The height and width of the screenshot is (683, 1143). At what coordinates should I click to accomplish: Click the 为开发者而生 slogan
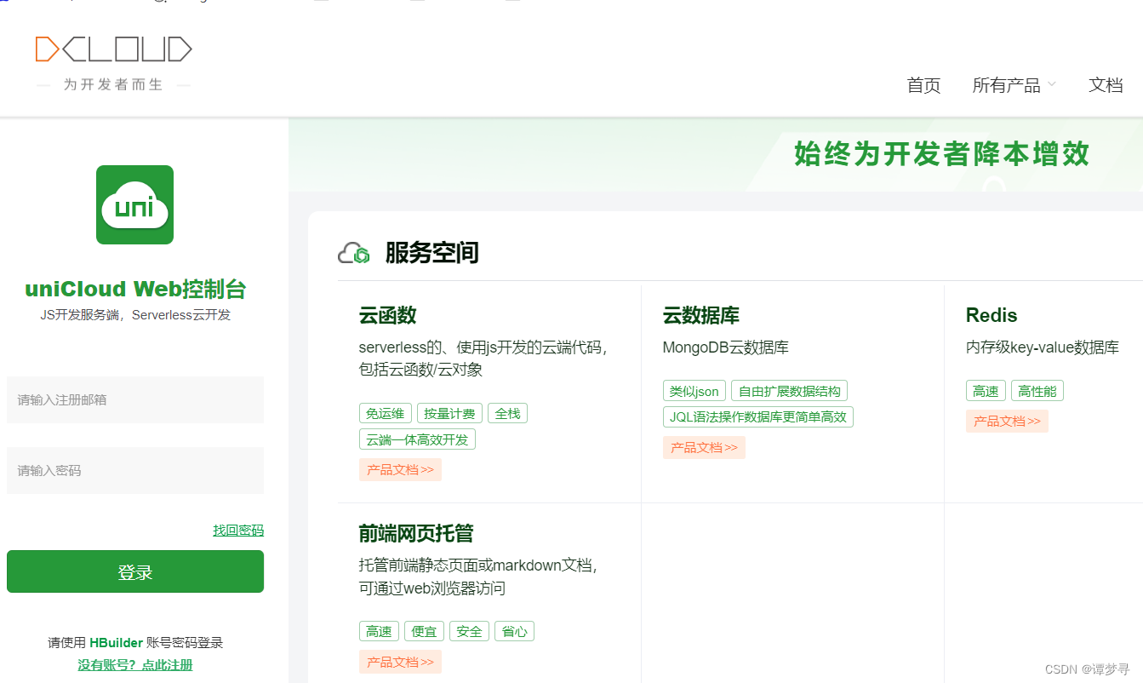[113, 85]
